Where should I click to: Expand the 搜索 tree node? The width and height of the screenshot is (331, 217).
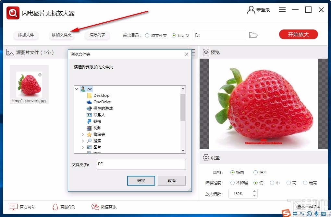tap(83, 141)
